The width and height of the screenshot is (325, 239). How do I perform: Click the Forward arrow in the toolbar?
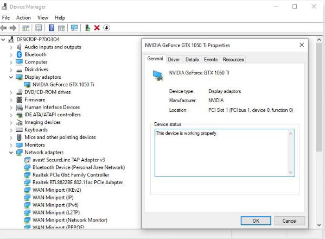tap(13, 28)
